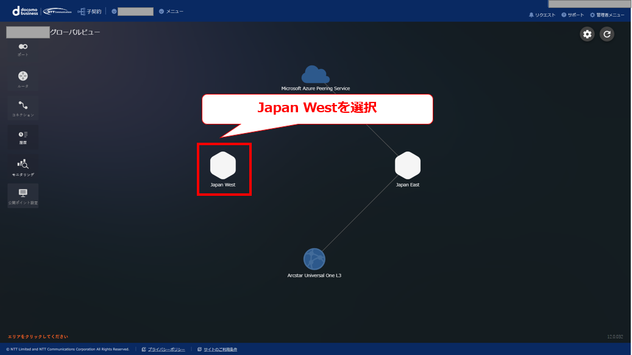Image resolution: width=632 pixels, height=355 pixels.
Task: Open the モニタリング (Monitoring) sidebar panel
Action: pyautogui.click(x=23, y=167)
